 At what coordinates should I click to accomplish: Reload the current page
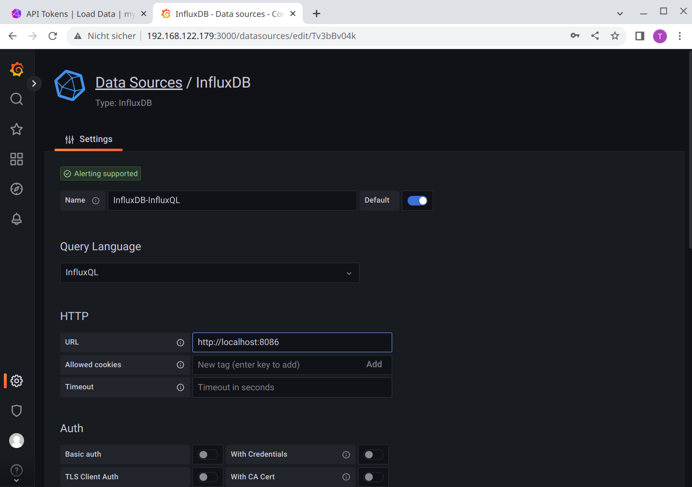coord(53,36)
